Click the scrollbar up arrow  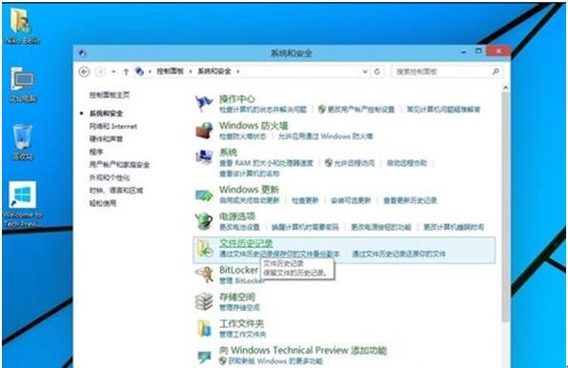click(505, 88)
